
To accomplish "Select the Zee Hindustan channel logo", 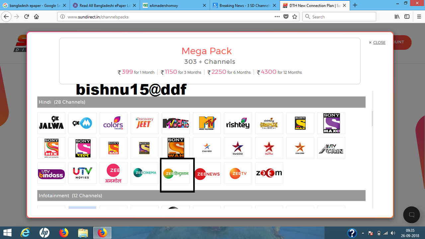I will tap(176, 173).
